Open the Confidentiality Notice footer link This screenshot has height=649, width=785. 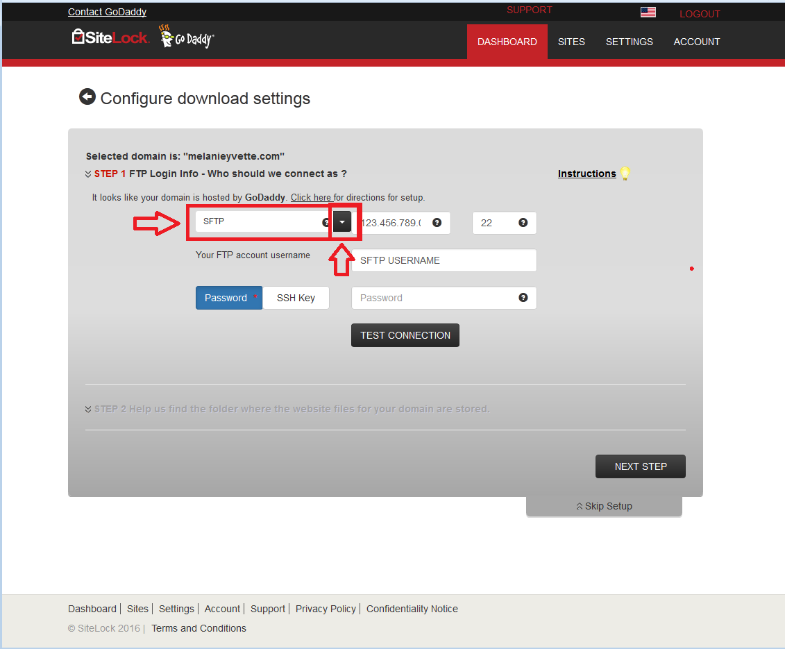click(412, 609)
